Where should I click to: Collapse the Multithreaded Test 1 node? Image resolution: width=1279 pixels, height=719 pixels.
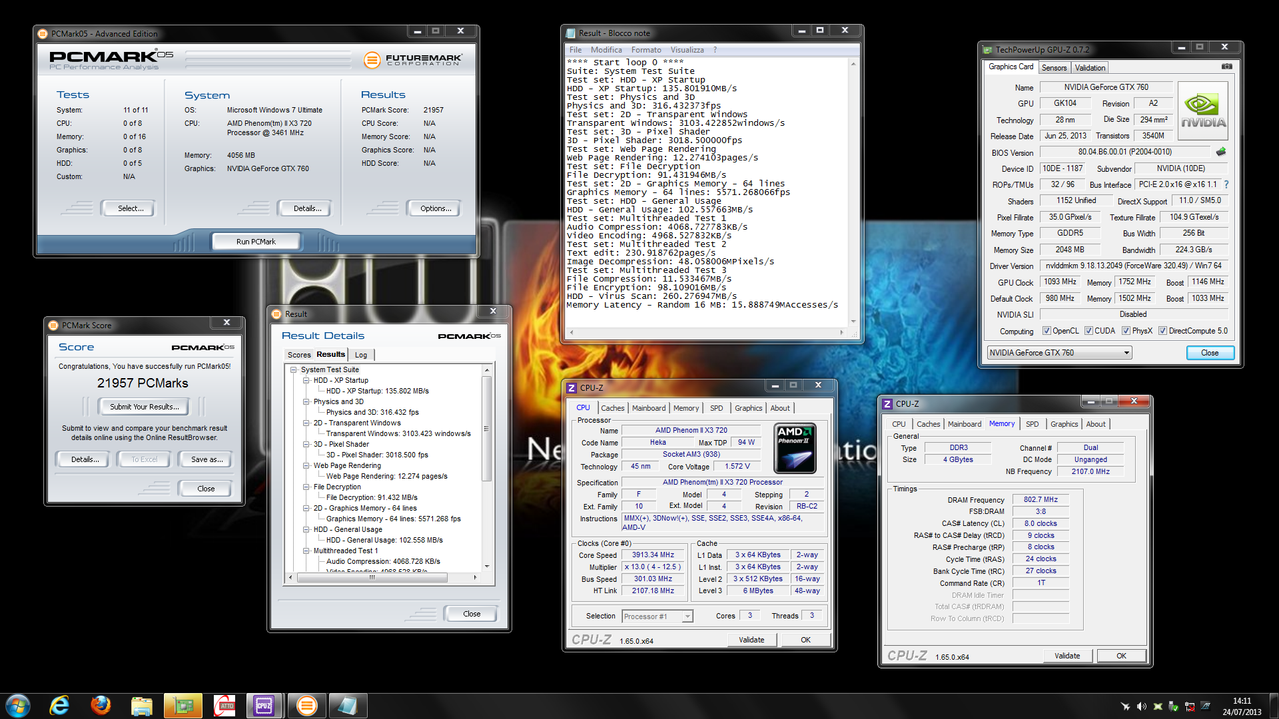tap(306, 551)
